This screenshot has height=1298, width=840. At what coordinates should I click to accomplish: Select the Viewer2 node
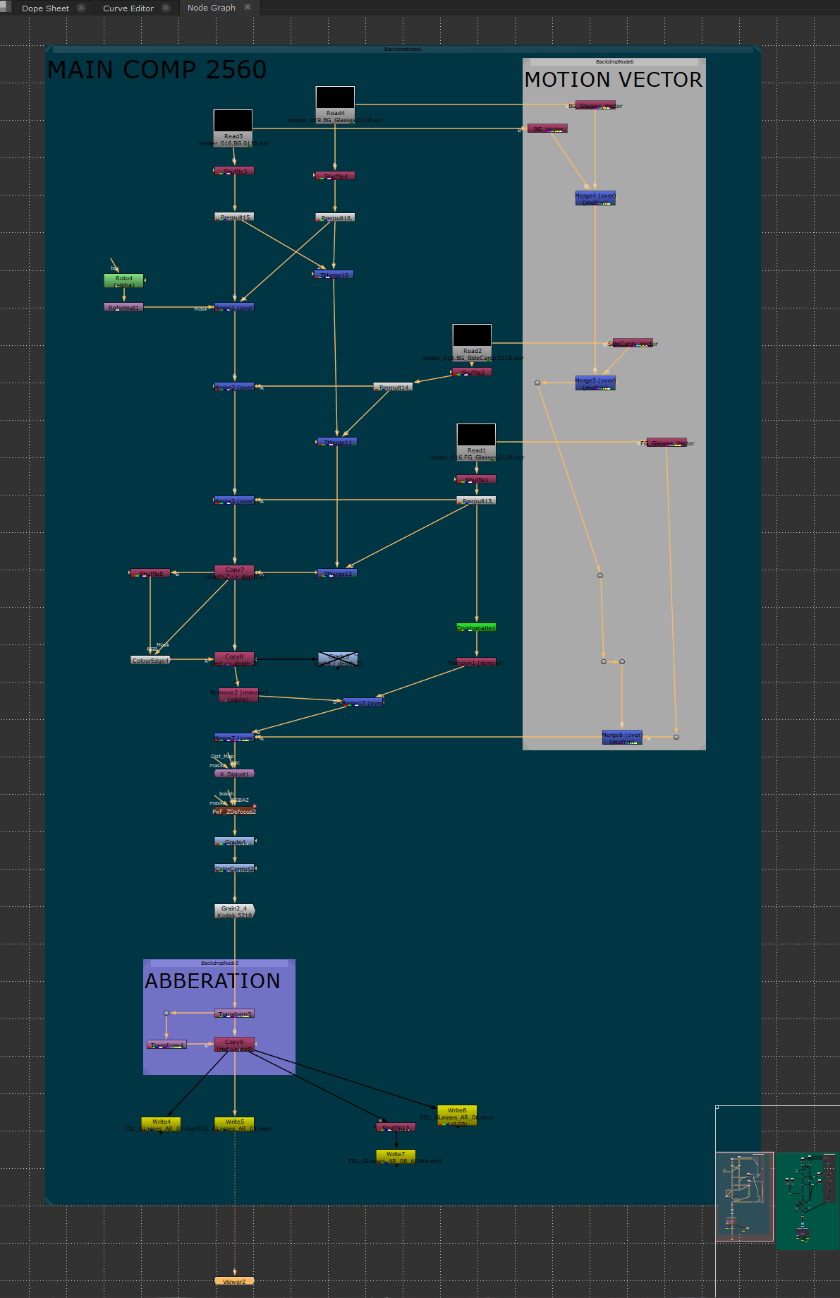(234, 1281)
